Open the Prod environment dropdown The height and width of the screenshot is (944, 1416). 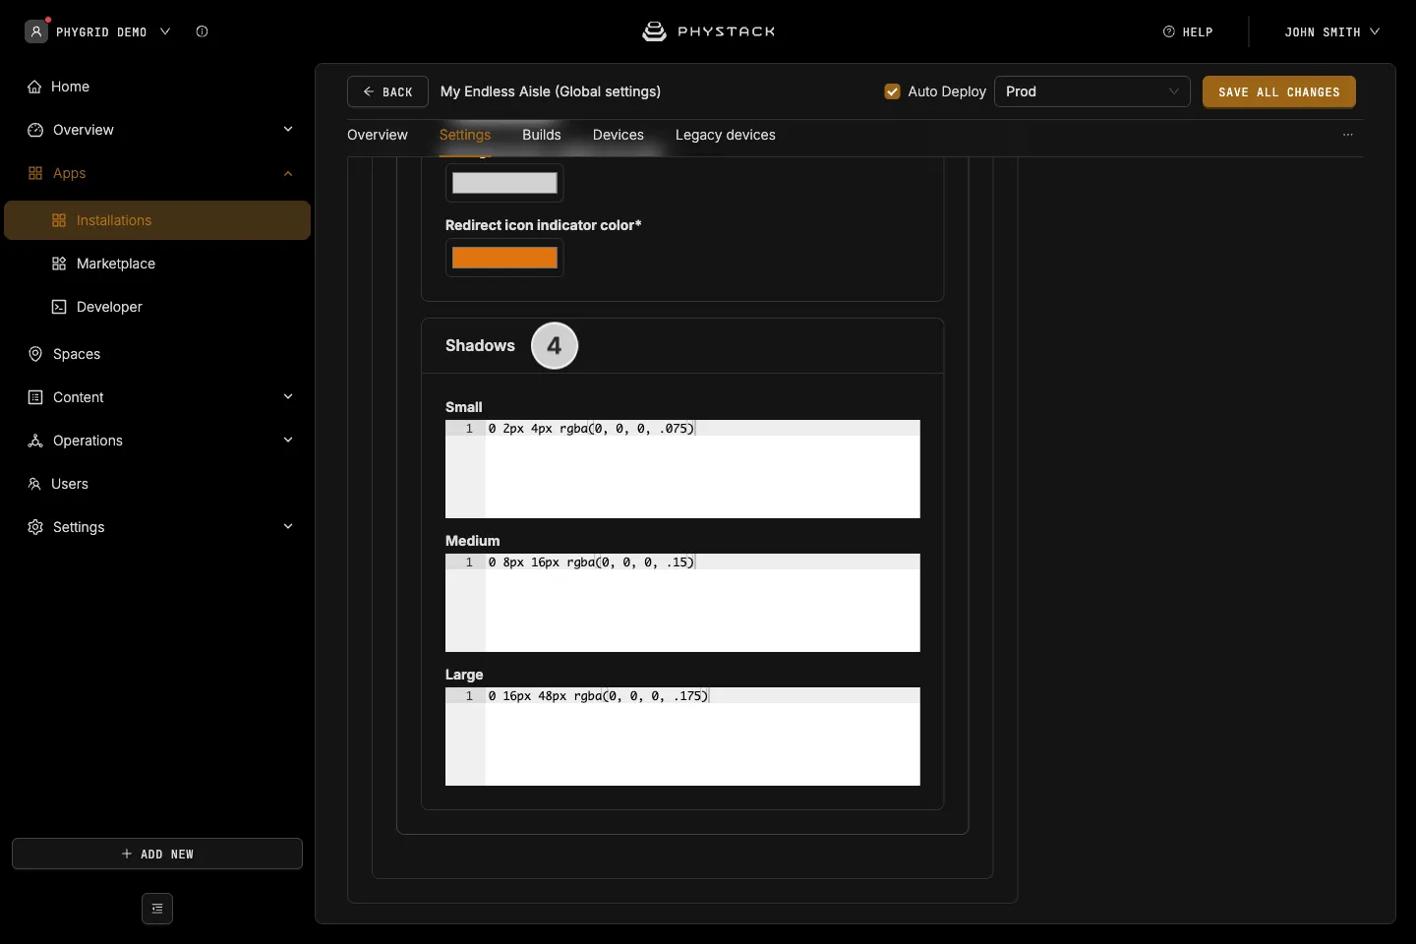click(x=1092, y=91)
